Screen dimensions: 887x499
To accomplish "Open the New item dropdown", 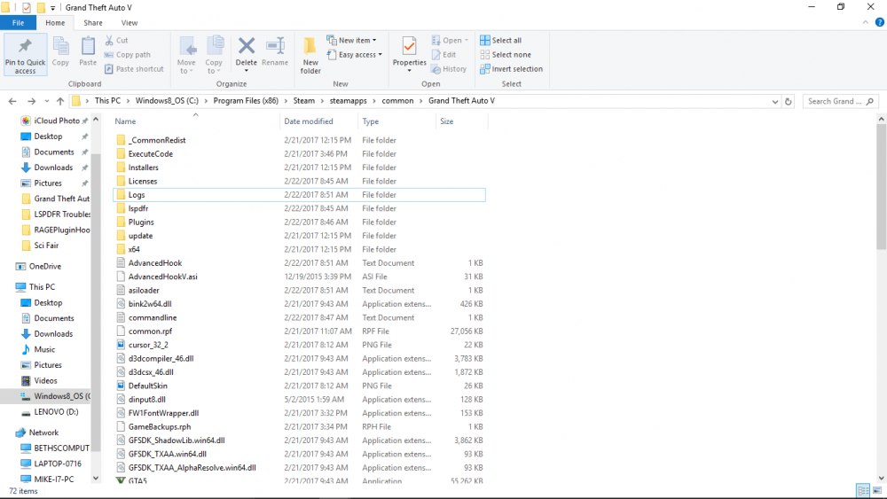I will pyautogui.click(x=352, y=40).
